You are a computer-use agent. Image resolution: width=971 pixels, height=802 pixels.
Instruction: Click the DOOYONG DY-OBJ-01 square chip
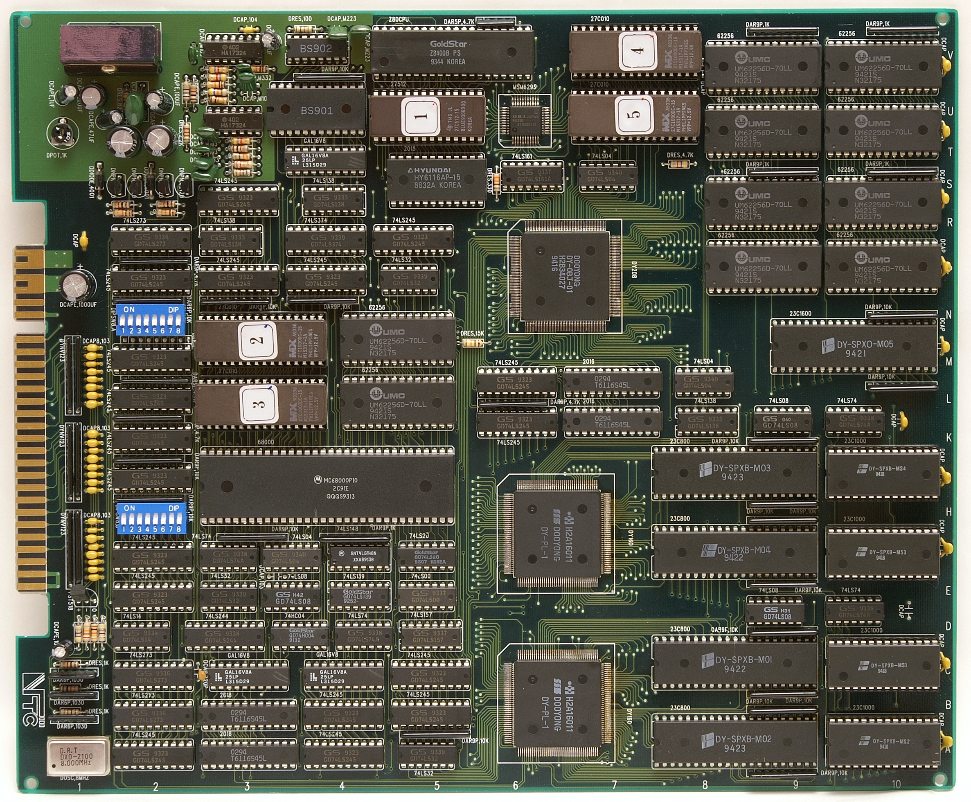point(565,277)
